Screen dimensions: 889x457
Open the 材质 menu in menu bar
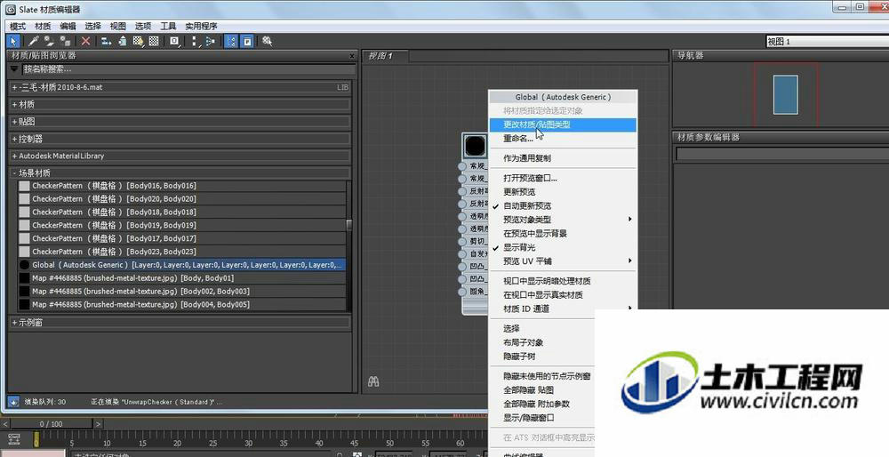click(x=43, y=26)
